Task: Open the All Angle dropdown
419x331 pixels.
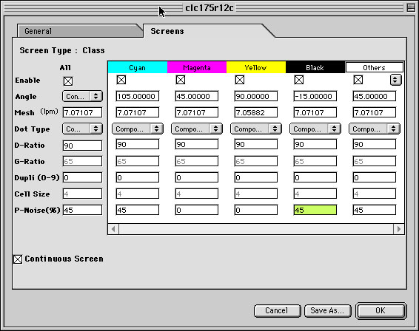Action: click(x=82, y=96)
